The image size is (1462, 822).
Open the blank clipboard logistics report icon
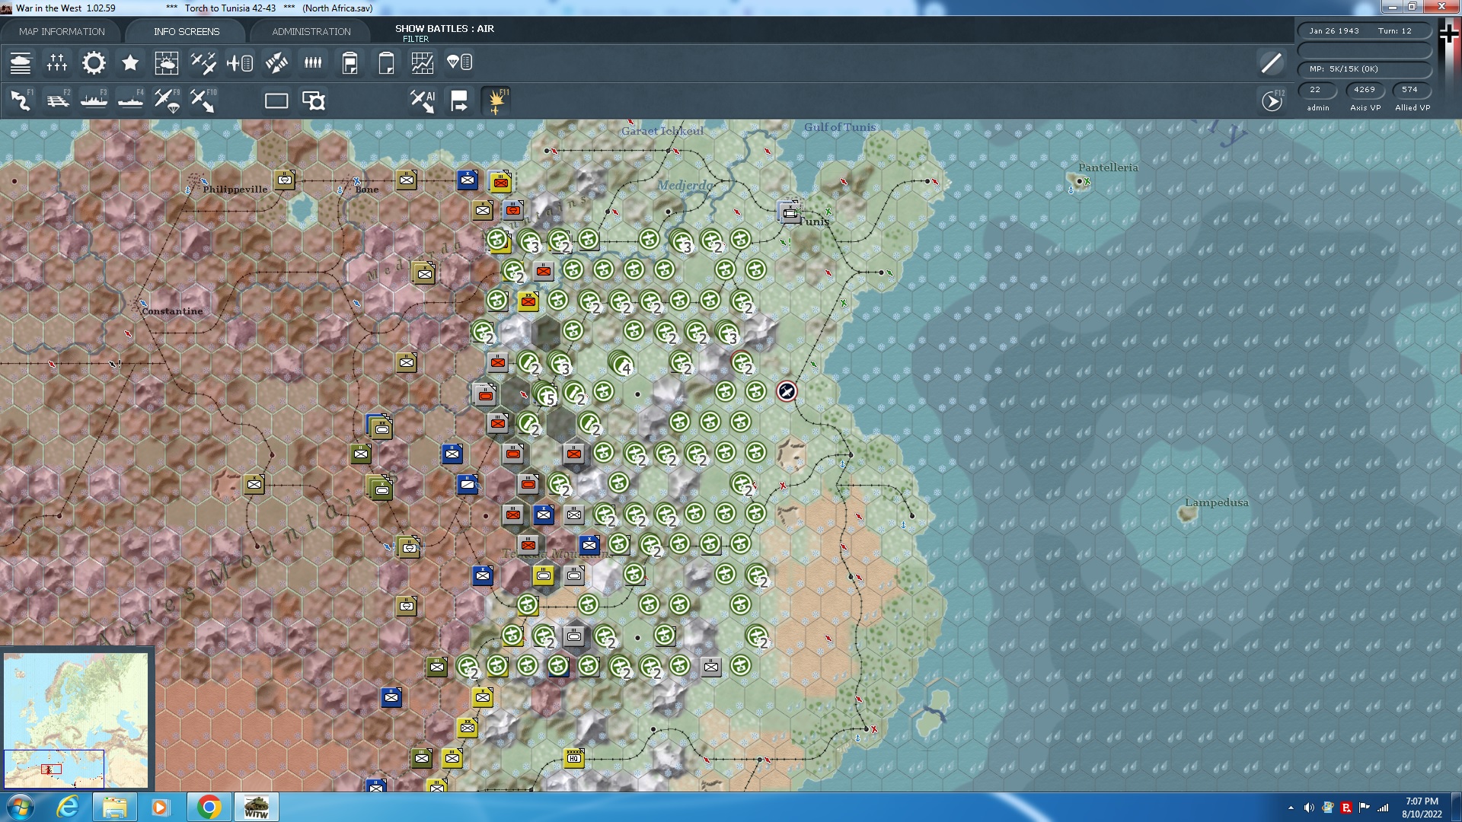(386, 62)
